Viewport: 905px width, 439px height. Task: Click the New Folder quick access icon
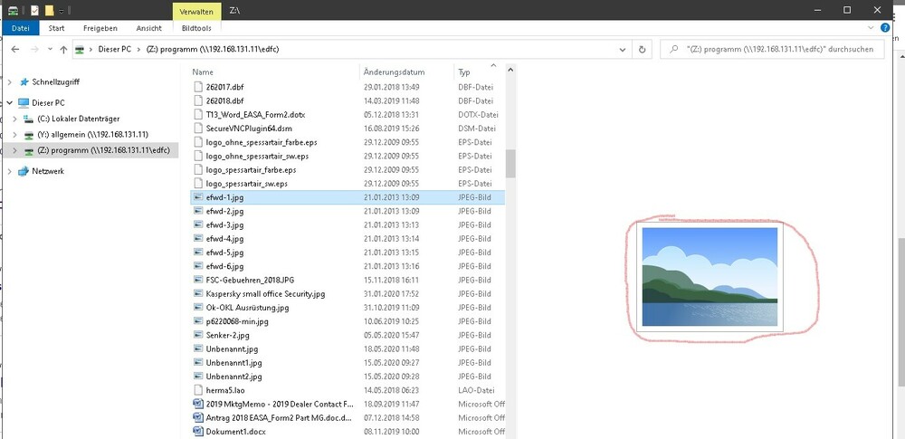(50, 10)
